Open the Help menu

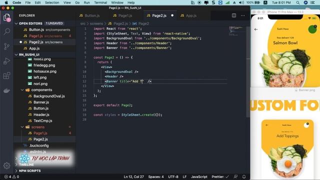tap(131, 2)
